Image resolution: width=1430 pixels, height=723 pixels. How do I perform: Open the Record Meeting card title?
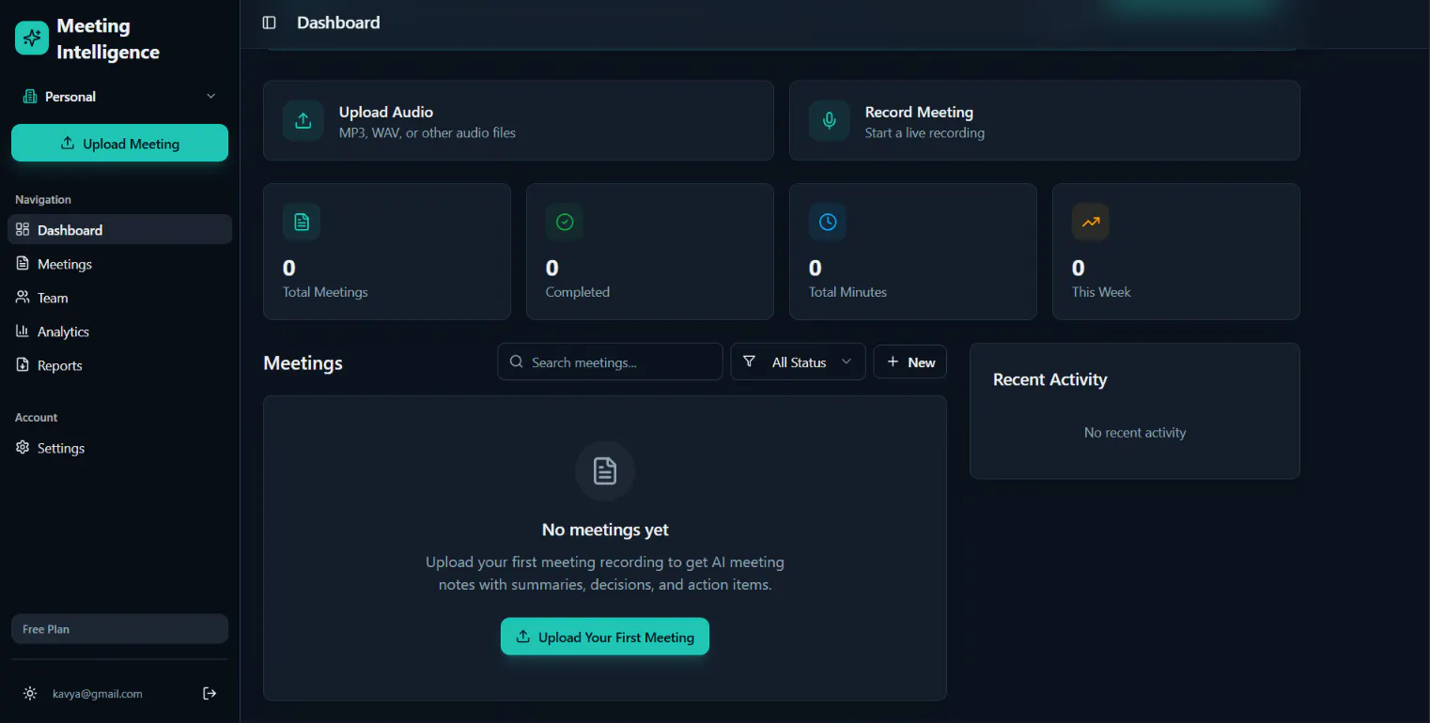point(919,112)
